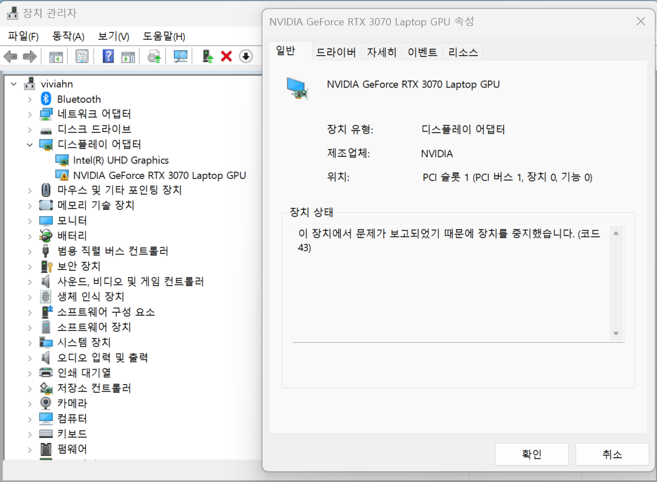Click the show/hide console tree icon
657x482 pixels.
[56, 56]
